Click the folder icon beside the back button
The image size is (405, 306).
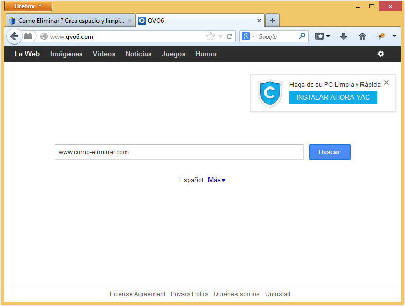[x=28, y=36]
